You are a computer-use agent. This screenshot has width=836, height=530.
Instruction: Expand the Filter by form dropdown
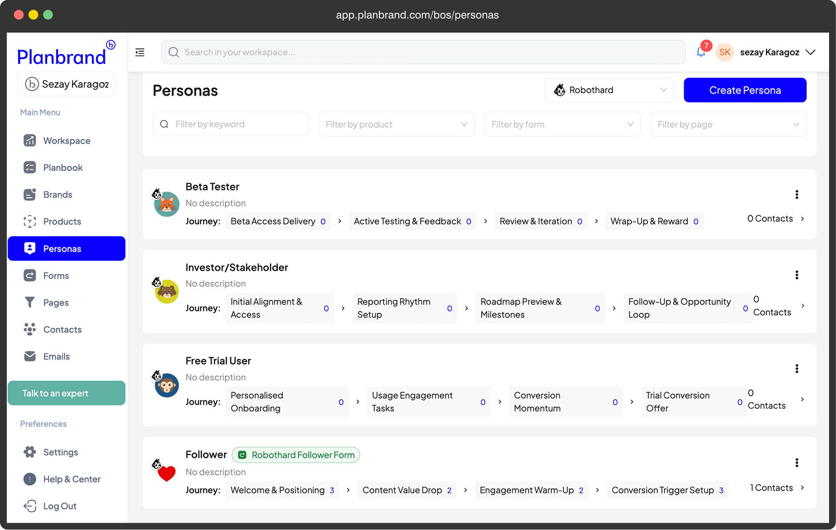point(562,124)
